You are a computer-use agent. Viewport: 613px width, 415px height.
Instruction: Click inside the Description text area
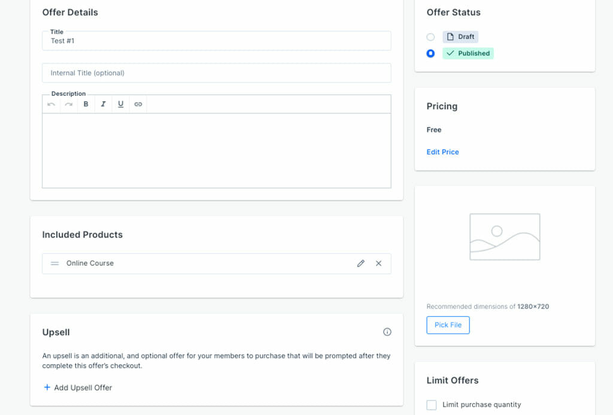(217, 150)
